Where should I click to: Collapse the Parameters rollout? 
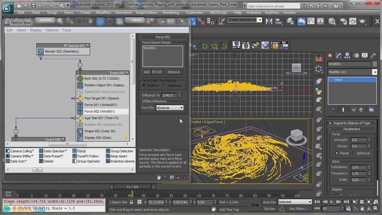point(352,129)
